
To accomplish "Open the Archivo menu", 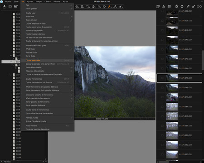I will click(x=8, y=1).
